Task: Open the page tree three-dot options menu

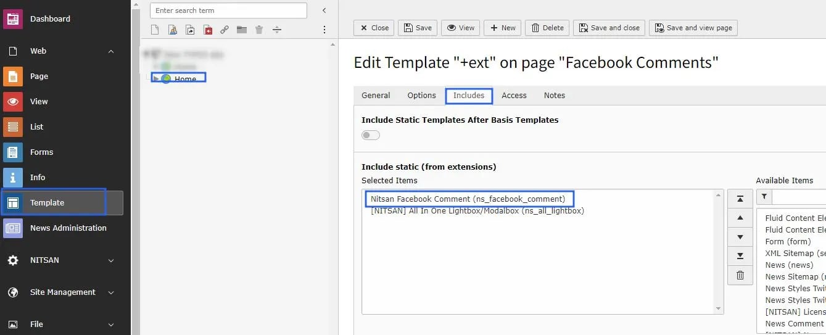Action: [x=324, y=30]
